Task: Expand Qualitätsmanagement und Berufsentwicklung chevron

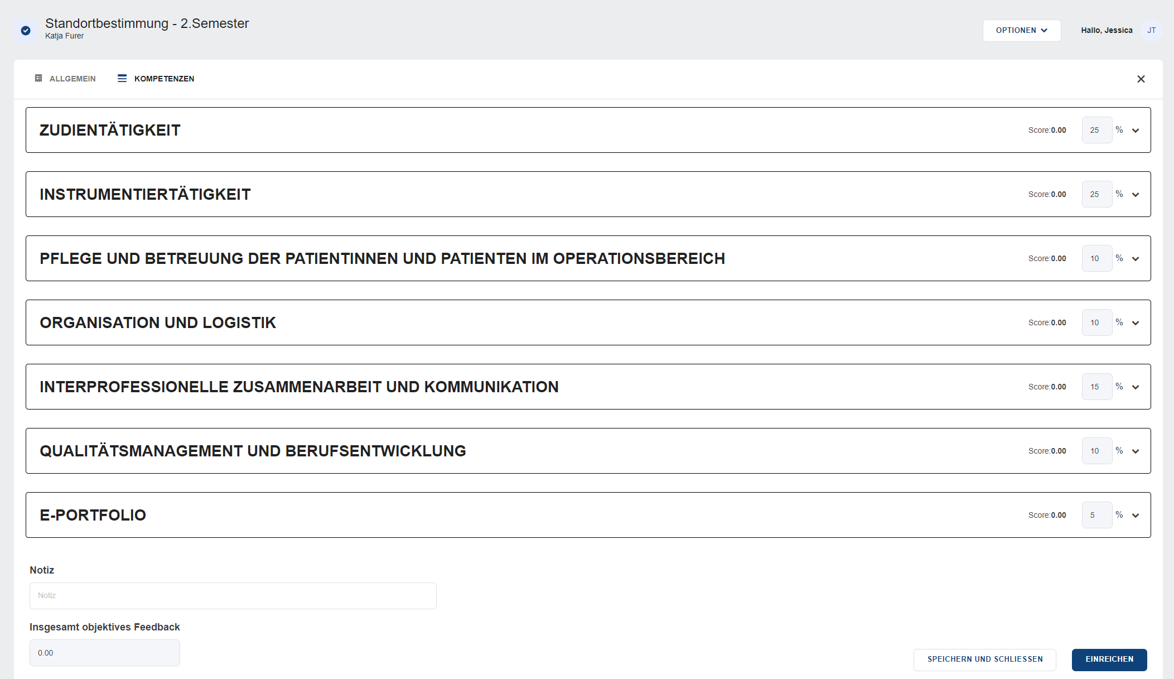Action: click(1136, 451)
